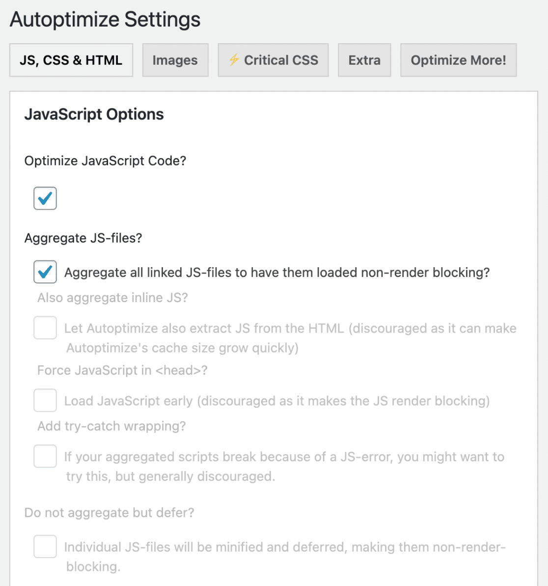The height and width of the screenshot is (586, 548).
Task: Click the lightning bolt icon on Critical CSS
Action: [x=234, y=60]
